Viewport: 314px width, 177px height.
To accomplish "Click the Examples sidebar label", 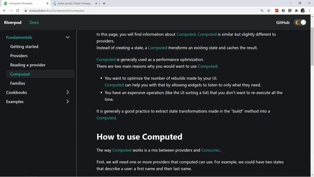I will pyautogui.click(x=15, y=102).
